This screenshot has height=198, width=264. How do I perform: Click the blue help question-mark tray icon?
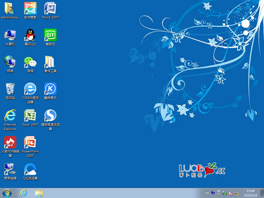213,192
